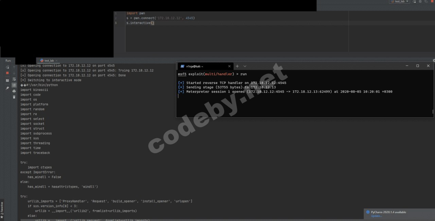Click 'has_windll = False' console line
The width and height of the screenshot is (435, 221).
pyautogui.click(x=44, y=177)
